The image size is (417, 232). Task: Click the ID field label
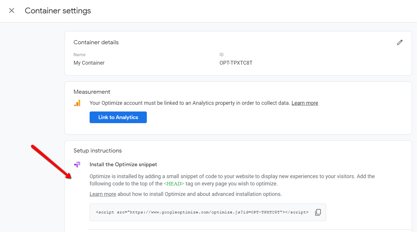coord(221,55)
